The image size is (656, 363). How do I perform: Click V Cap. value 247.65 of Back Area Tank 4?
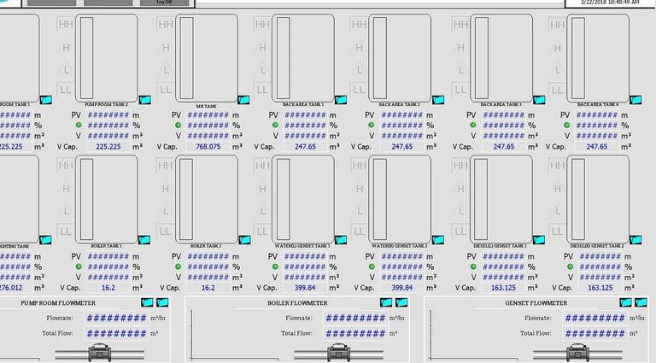click(x=596, y=147)
